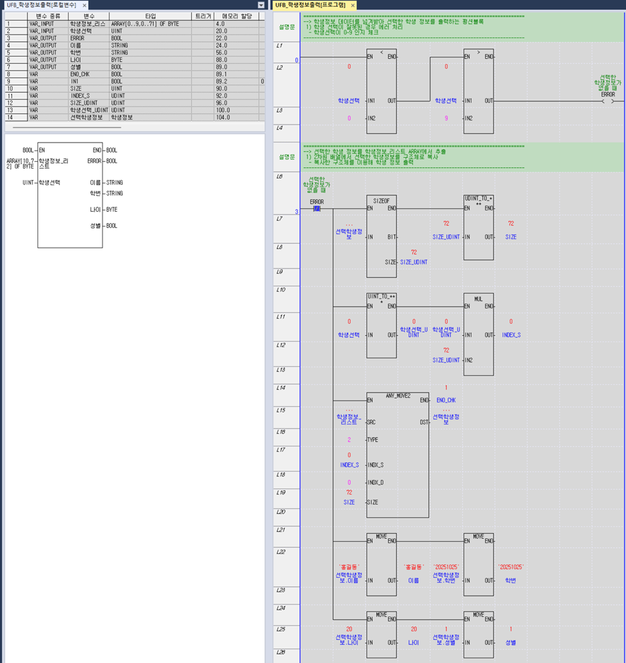626x663 pixels.
Task: Select row number 9 in the variable table
Action: (x=16, y=81)
